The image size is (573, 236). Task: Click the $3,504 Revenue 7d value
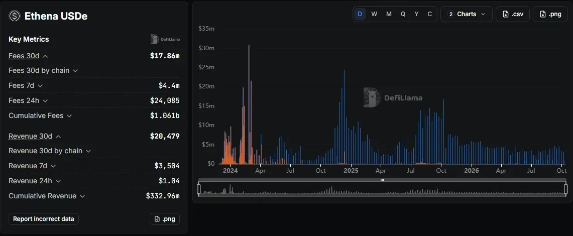(167, 166)
